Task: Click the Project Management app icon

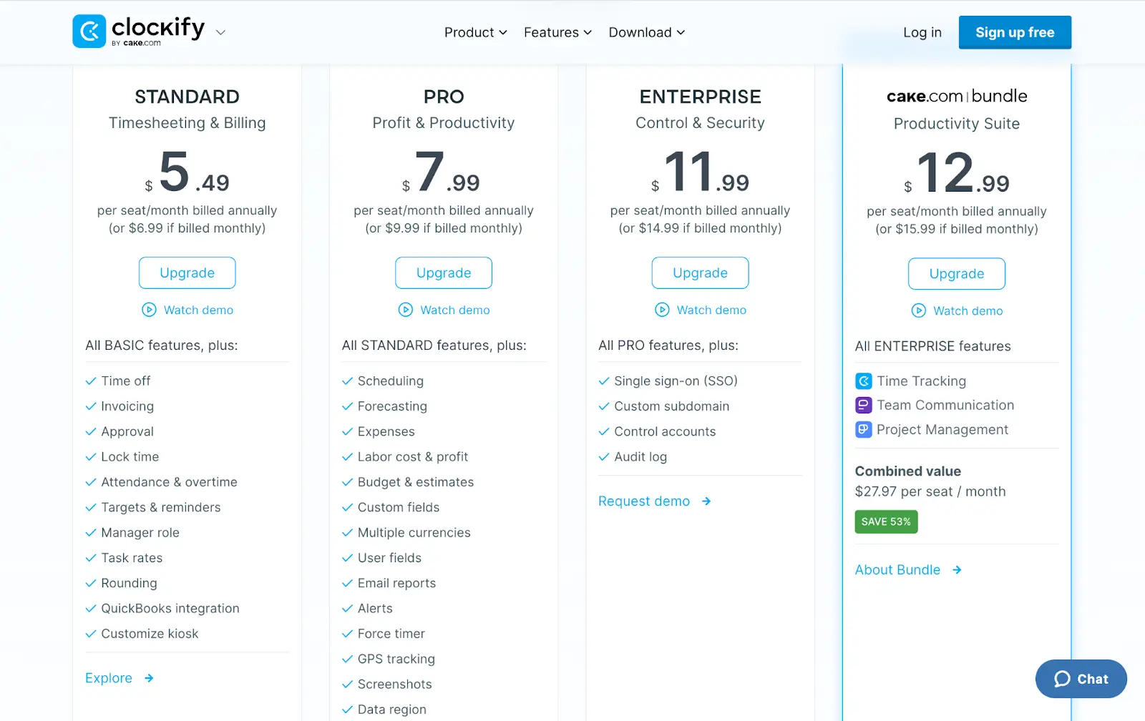Action: click(864, 430)
